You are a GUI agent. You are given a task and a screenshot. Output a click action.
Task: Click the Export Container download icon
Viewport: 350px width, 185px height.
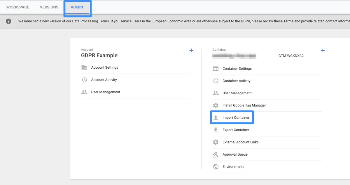(x=216, y=130)
